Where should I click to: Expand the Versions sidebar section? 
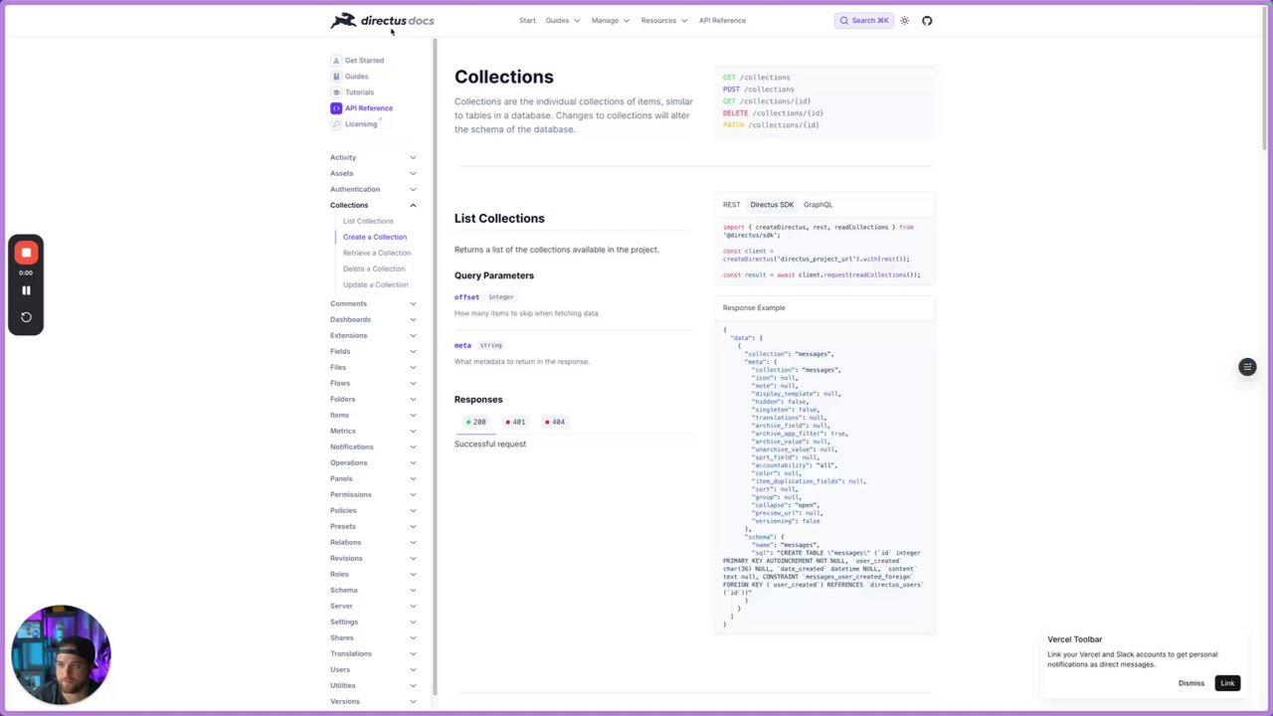pos(373,701)
